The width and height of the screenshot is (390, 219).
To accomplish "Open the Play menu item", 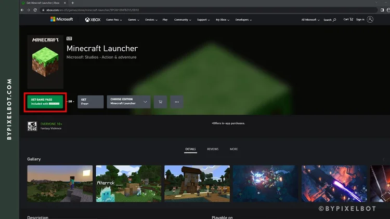I will click(x=165, y=20).
